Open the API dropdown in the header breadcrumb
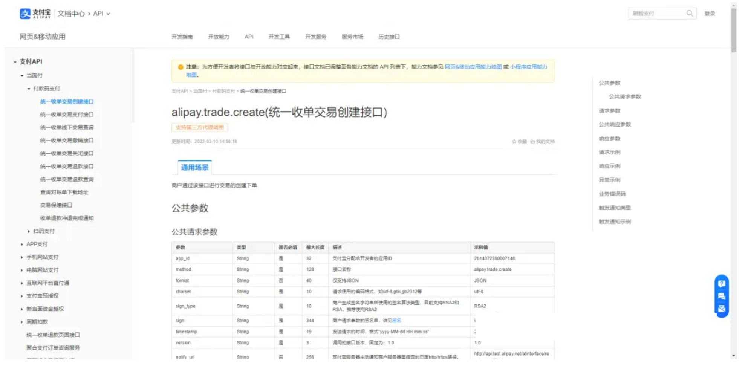This screenshot has width=745, height=379. click(x=101, y=14)
